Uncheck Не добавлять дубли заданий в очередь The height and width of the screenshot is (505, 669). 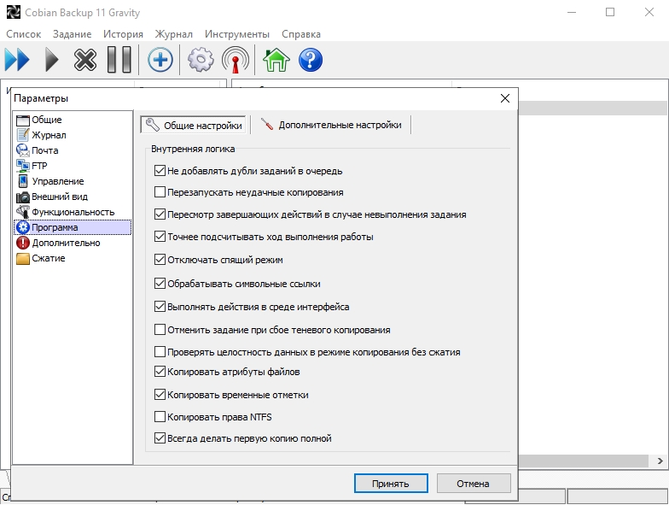160,171
